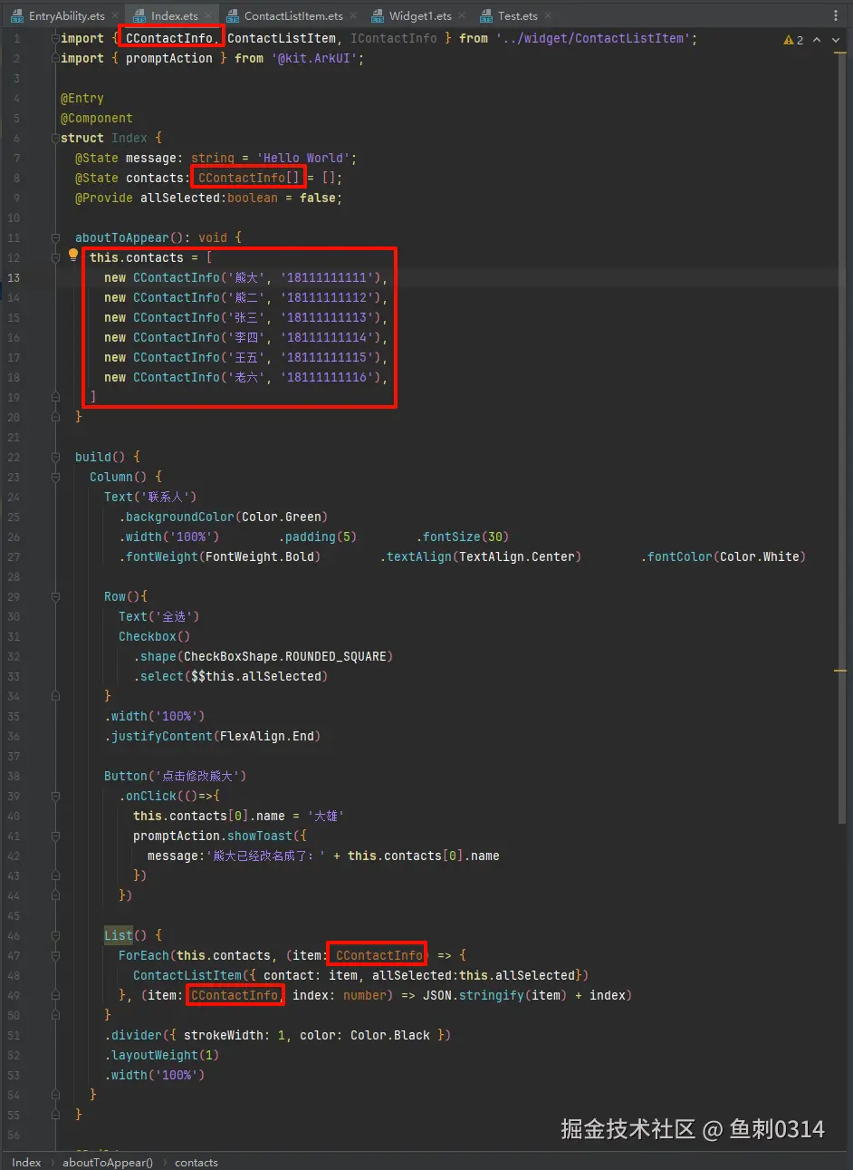Viewport: 853px width, 1170px height.
Task: Click the fold end marker on line 20
Action: click(x=56, y=417)
